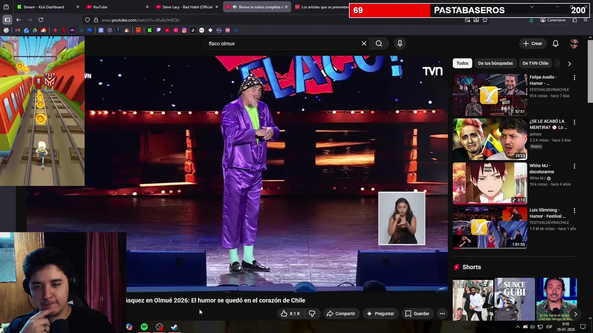Image resolution: width=593 pixels, height=333 pixels.
Task: Click the Preguntar button
Action: point(380,314)
